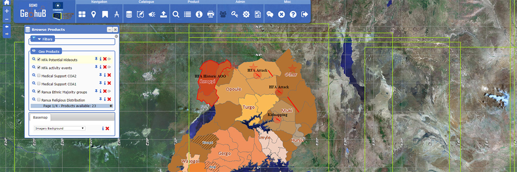
Task: Check Ranua Religious Distribution layer
Action: 39,100
